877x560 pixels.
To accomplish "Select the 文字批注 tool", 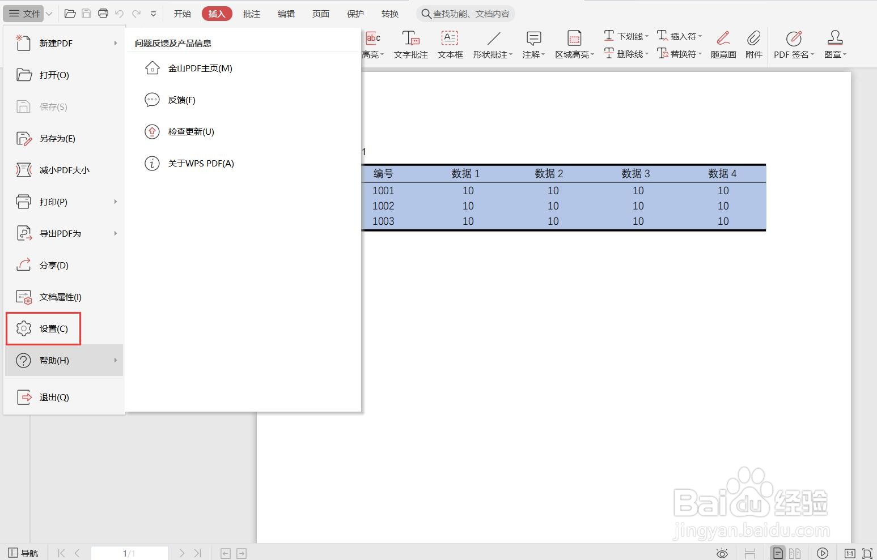I will [x=411, y=45].
